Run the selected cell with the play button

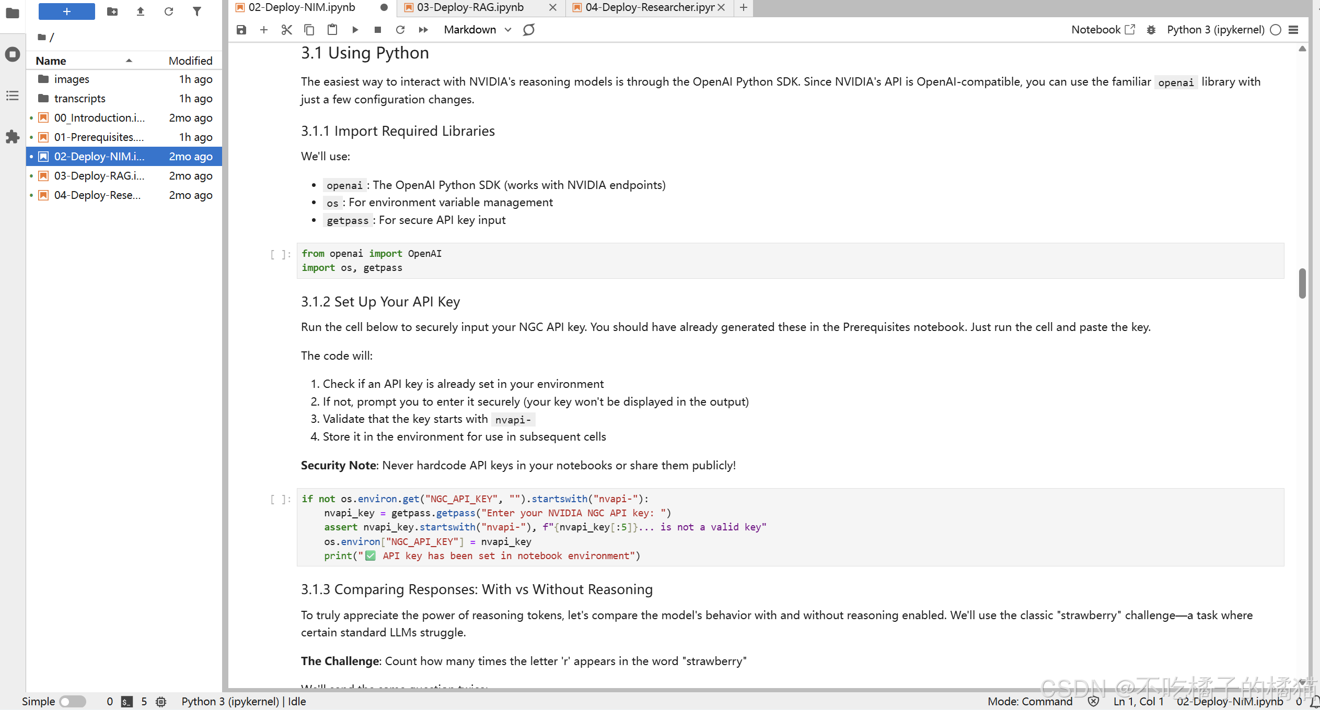pos(355,30)
